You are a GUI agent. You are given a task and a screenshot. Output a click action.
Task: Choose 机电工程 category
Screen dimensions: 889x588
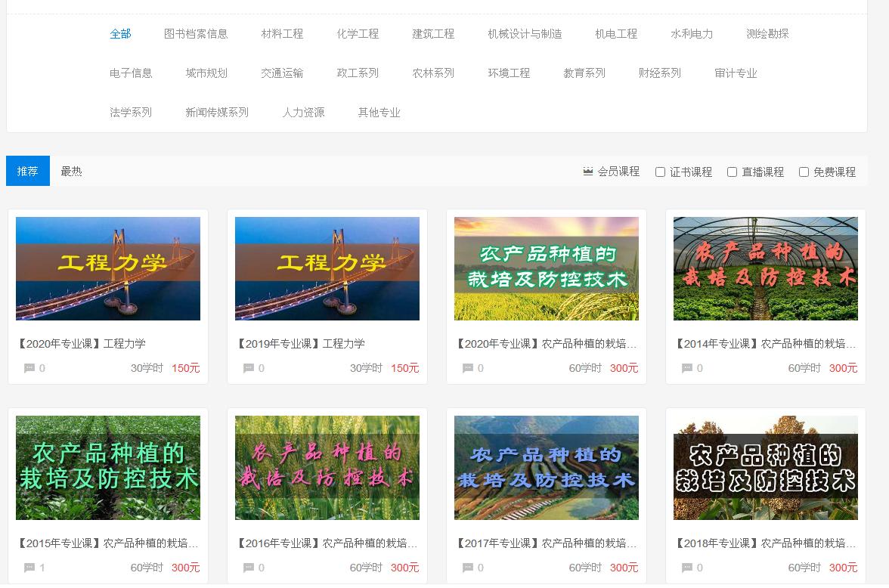coord(616,34)
